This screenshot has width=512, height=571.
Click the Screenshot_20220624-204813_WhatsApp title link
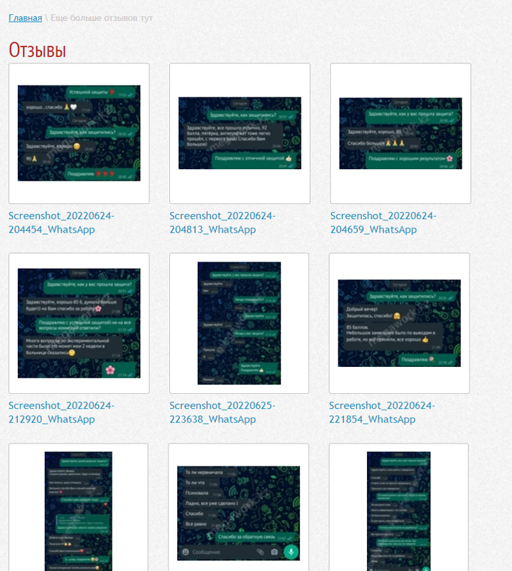222,223
